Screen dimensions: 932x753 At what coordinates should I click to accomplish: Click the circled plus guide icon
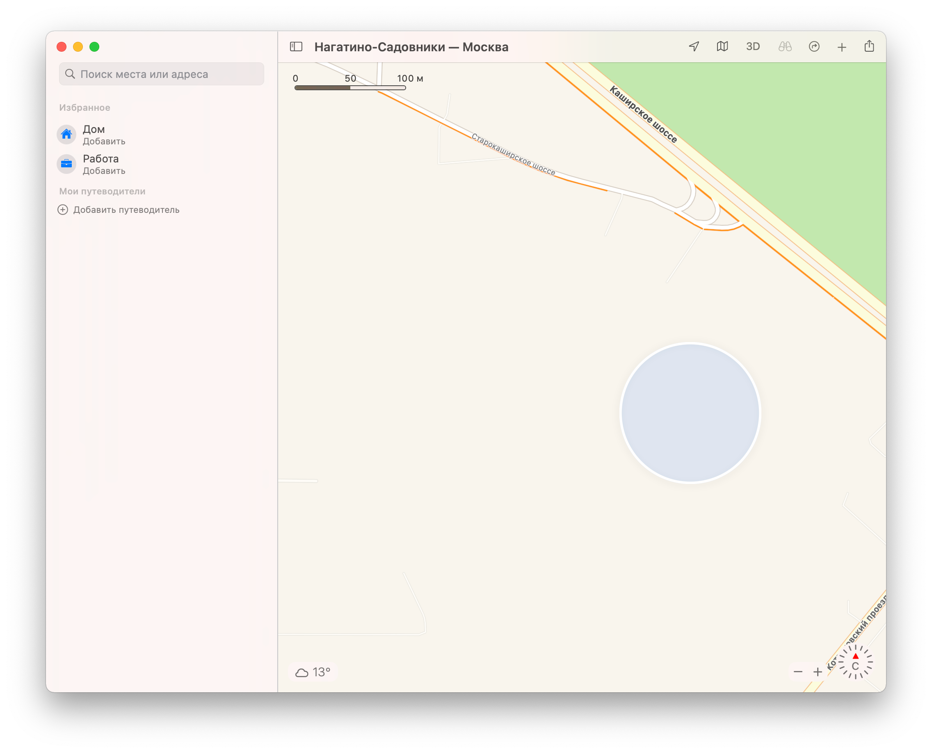(x=62, y=210)
